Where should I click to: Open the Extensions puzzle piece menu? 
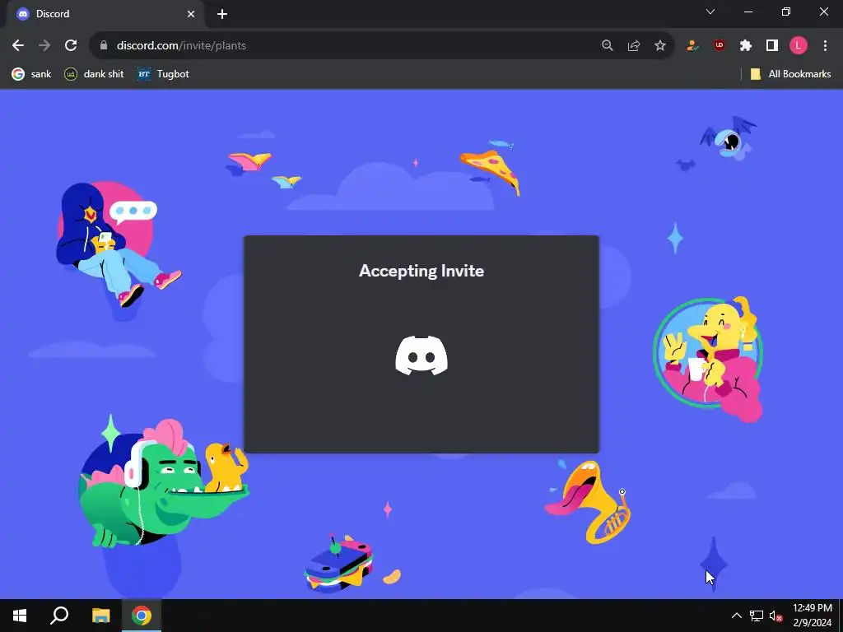tap(746, 46)
